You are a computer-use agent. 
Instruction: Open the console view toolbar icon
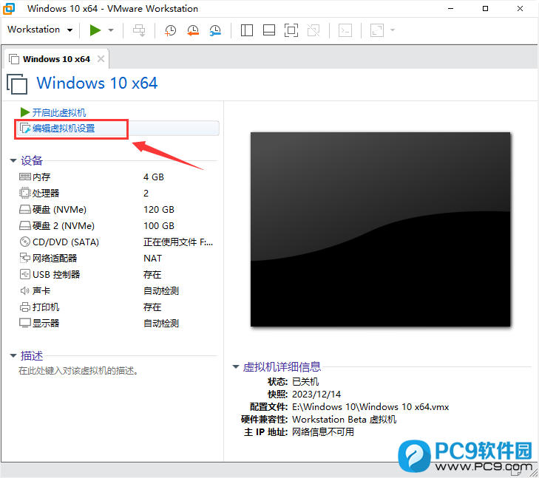click(345, 30)
